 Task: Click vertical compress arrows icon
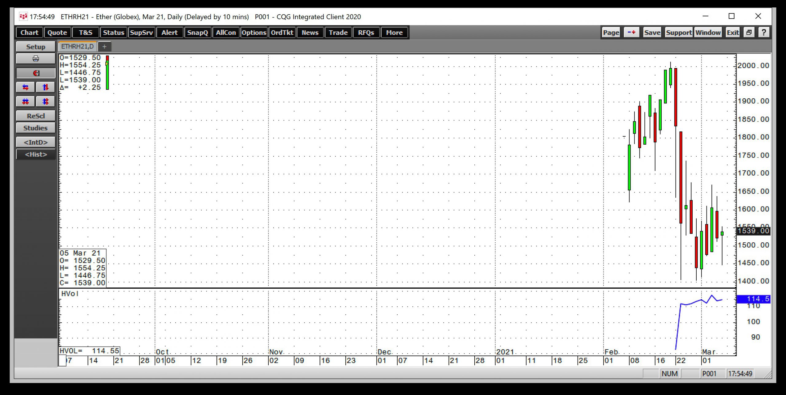[x=45, y=87]
